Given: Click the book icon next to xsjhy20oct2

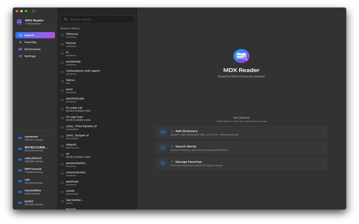Looking at the screenshot, I should pos(20,159).
